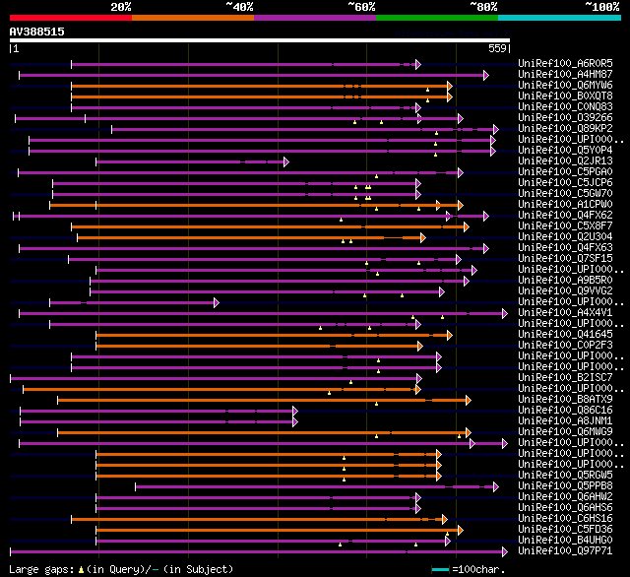Click the UniRef100_A8JNM1 label
The width and height of the screenshot is (630, 577).
click(x=565, y=421)
